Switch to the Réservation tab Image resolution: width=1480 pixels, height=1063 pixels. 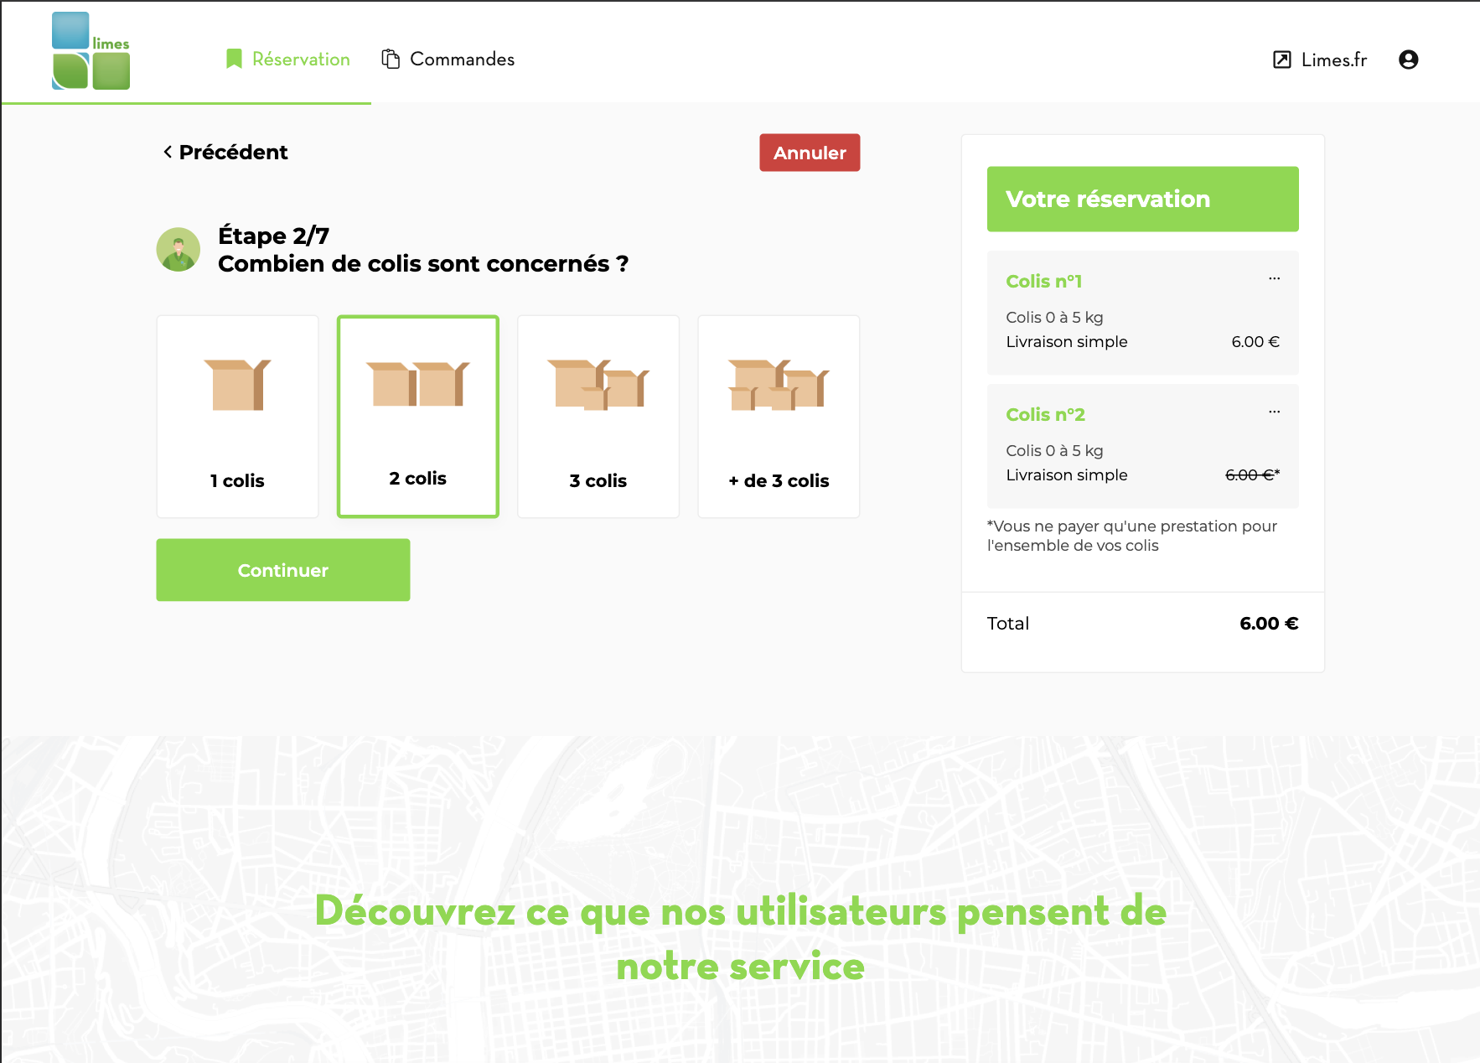[x=300, y=59]
